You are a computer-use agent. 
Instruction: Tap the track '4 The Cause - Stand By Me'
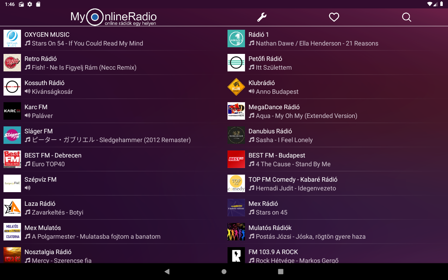click(293, 164)
